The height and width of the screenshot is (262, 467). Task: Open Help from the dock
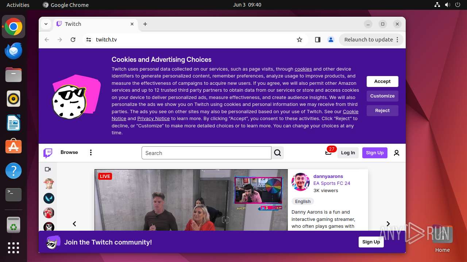point(13,171)
